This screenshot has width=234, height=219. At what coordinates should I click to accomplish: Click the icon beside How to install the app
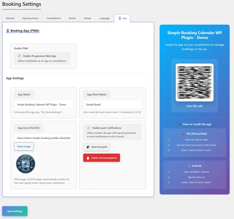(x=180, y=124)
